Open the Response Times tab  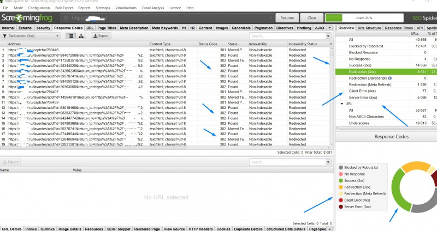(399, 28)
